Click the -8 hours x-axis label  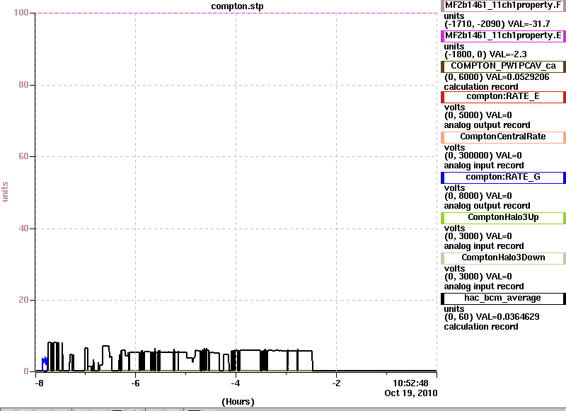point(39,383)
